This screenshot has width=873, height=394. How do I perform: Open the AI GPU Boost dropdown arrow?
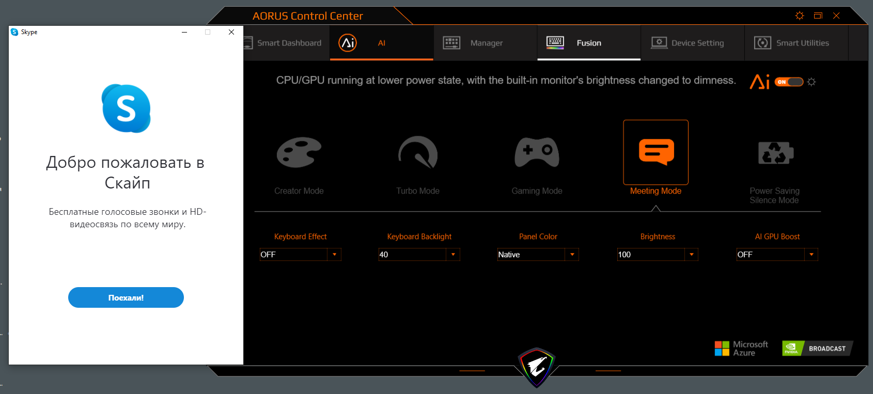[812, 255]
